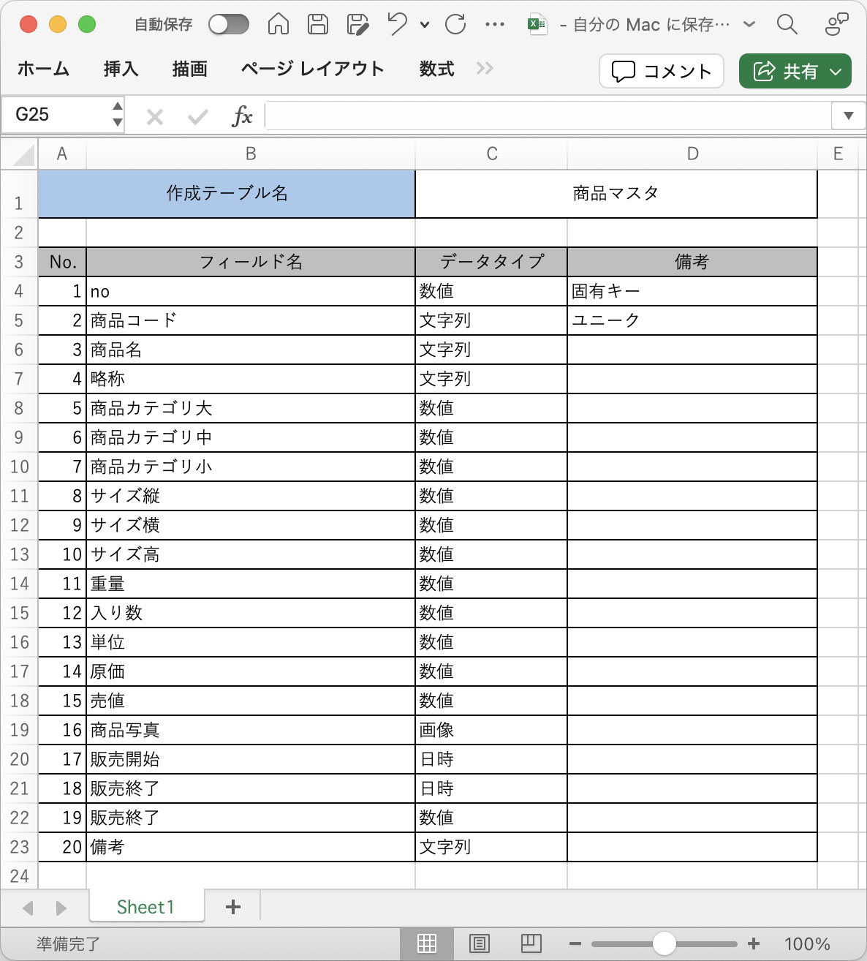
Task: Click the 販売開始 cell
Action: (251, 759)
